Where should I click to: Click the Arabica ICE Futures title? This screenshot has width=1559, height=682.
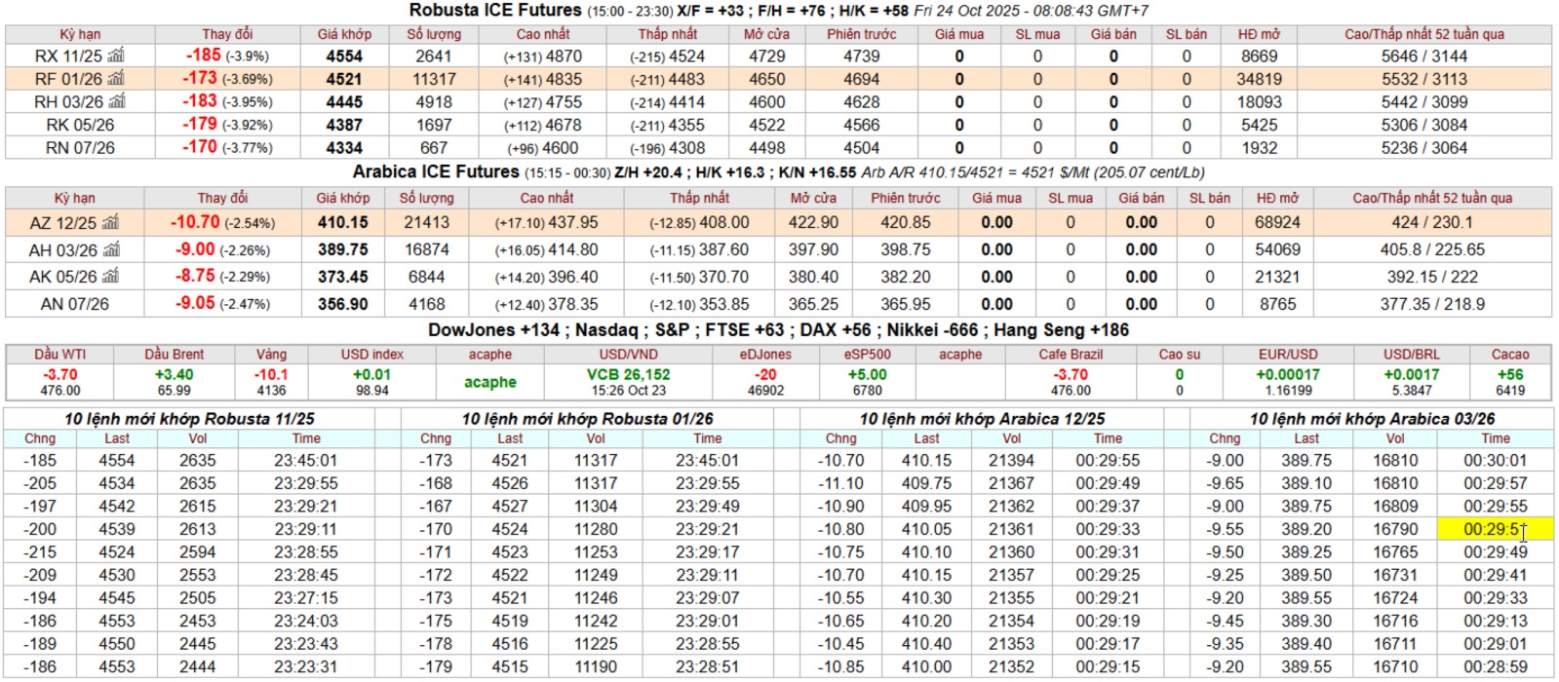436,171
